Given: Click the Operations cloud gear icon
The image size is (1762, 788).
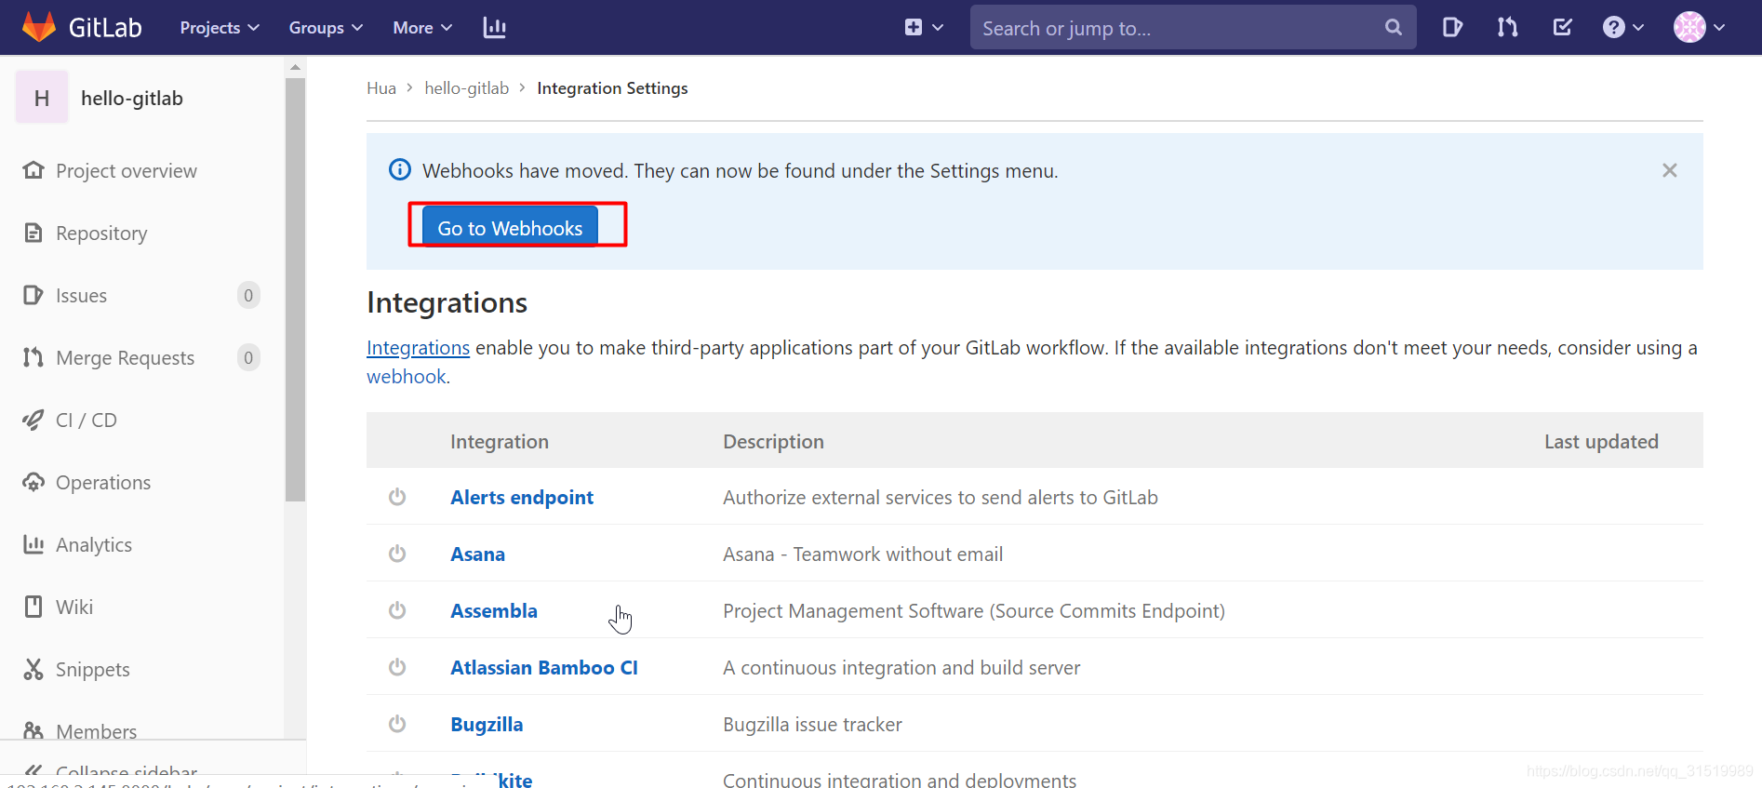Looking at the screenshot, I should click(x=33, y=482).
